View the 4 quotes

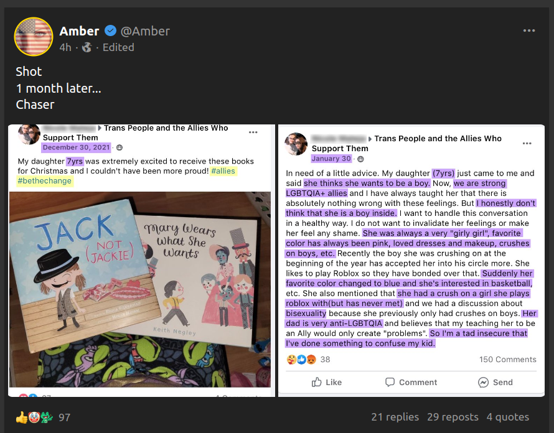pyautogui.click(x=508, y=417)
